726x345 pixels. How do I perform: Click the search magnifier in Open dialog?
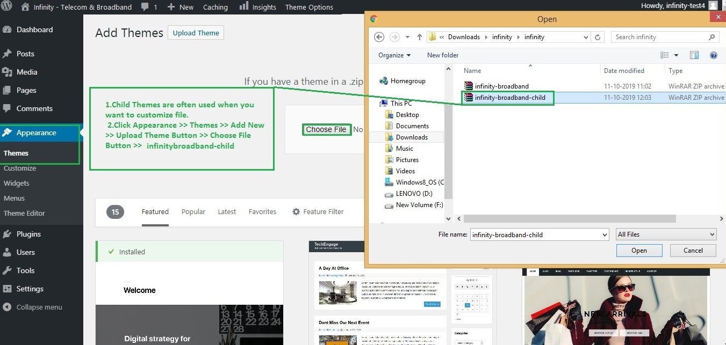tap(711, 37)
